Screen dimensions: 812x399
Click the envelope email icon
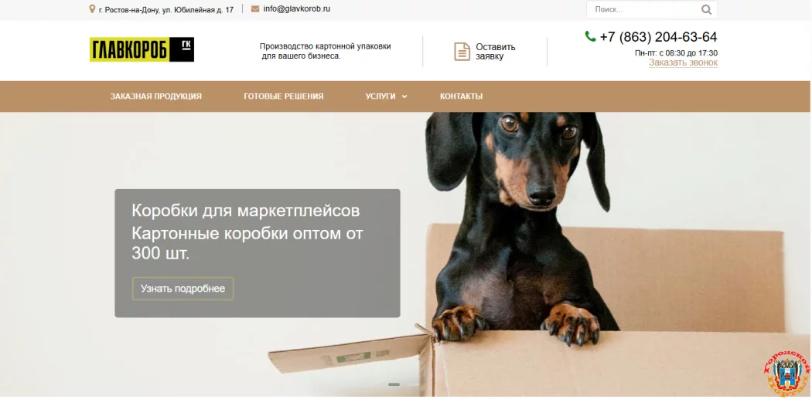pyautogui.click(x=255, y=8)
